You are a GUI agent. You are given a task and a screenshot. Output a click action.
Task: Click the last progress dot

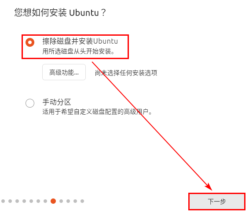tap(82, 201)
